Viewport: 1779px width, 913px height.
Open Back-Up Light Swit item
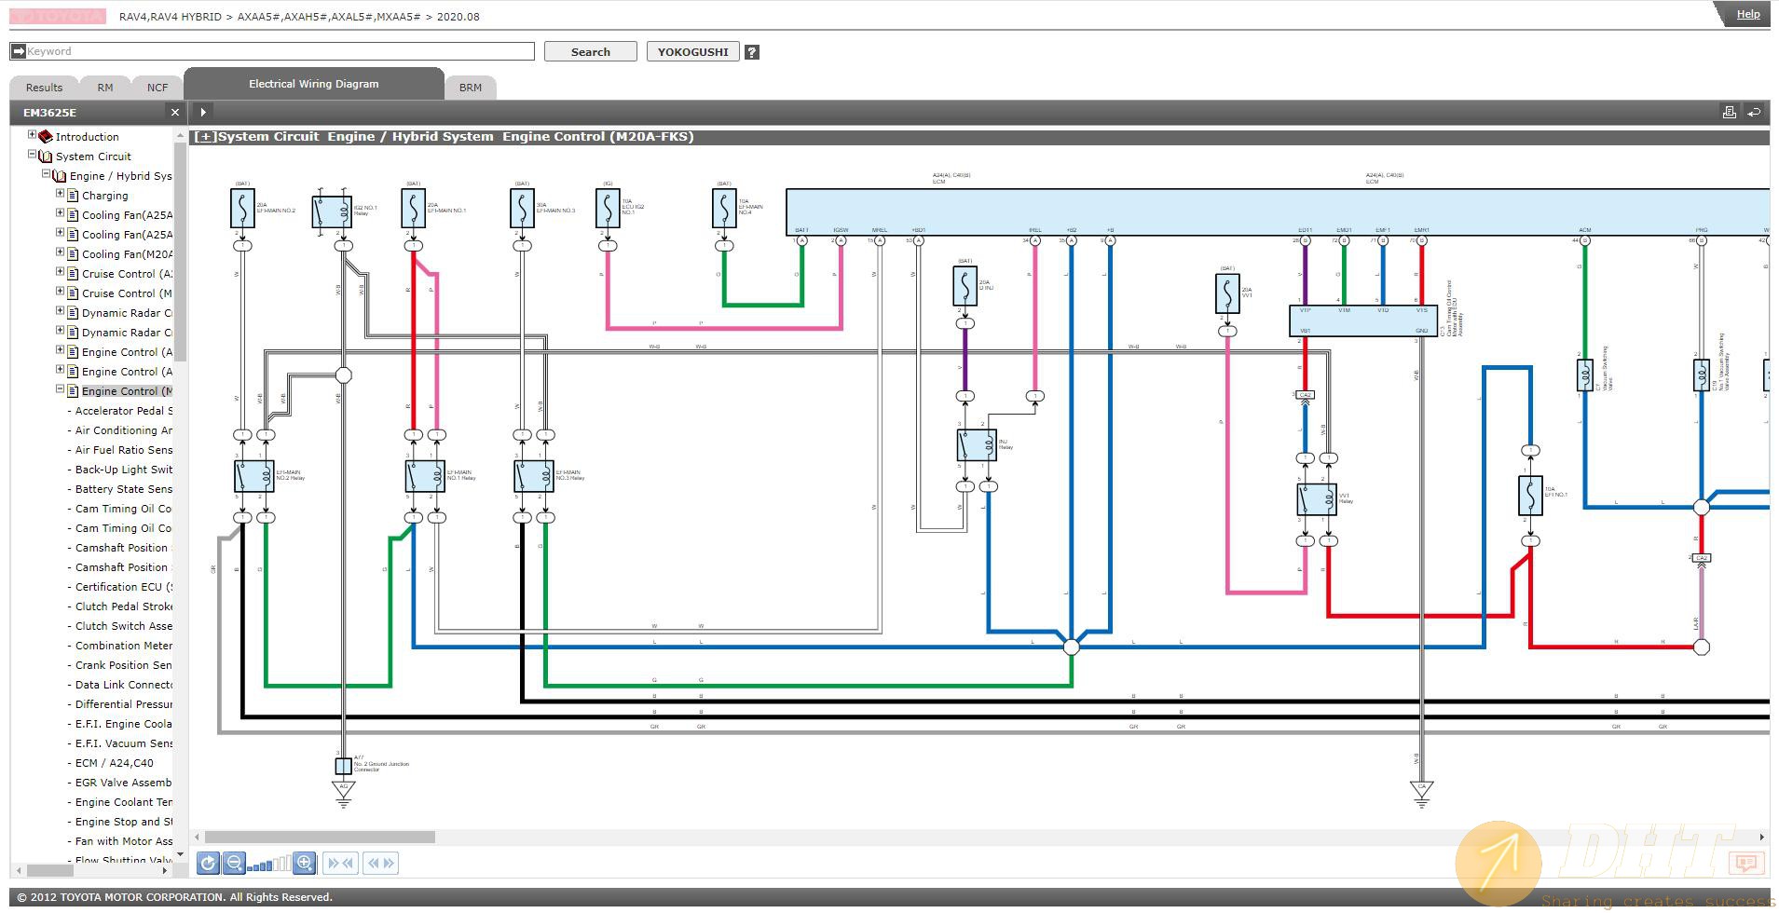(x=123, y=470)
